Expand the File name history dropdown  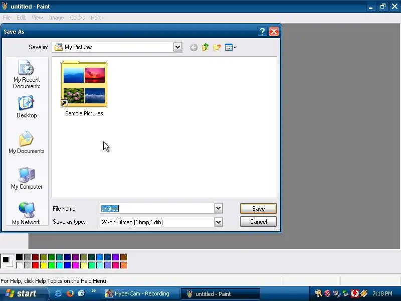218,208
